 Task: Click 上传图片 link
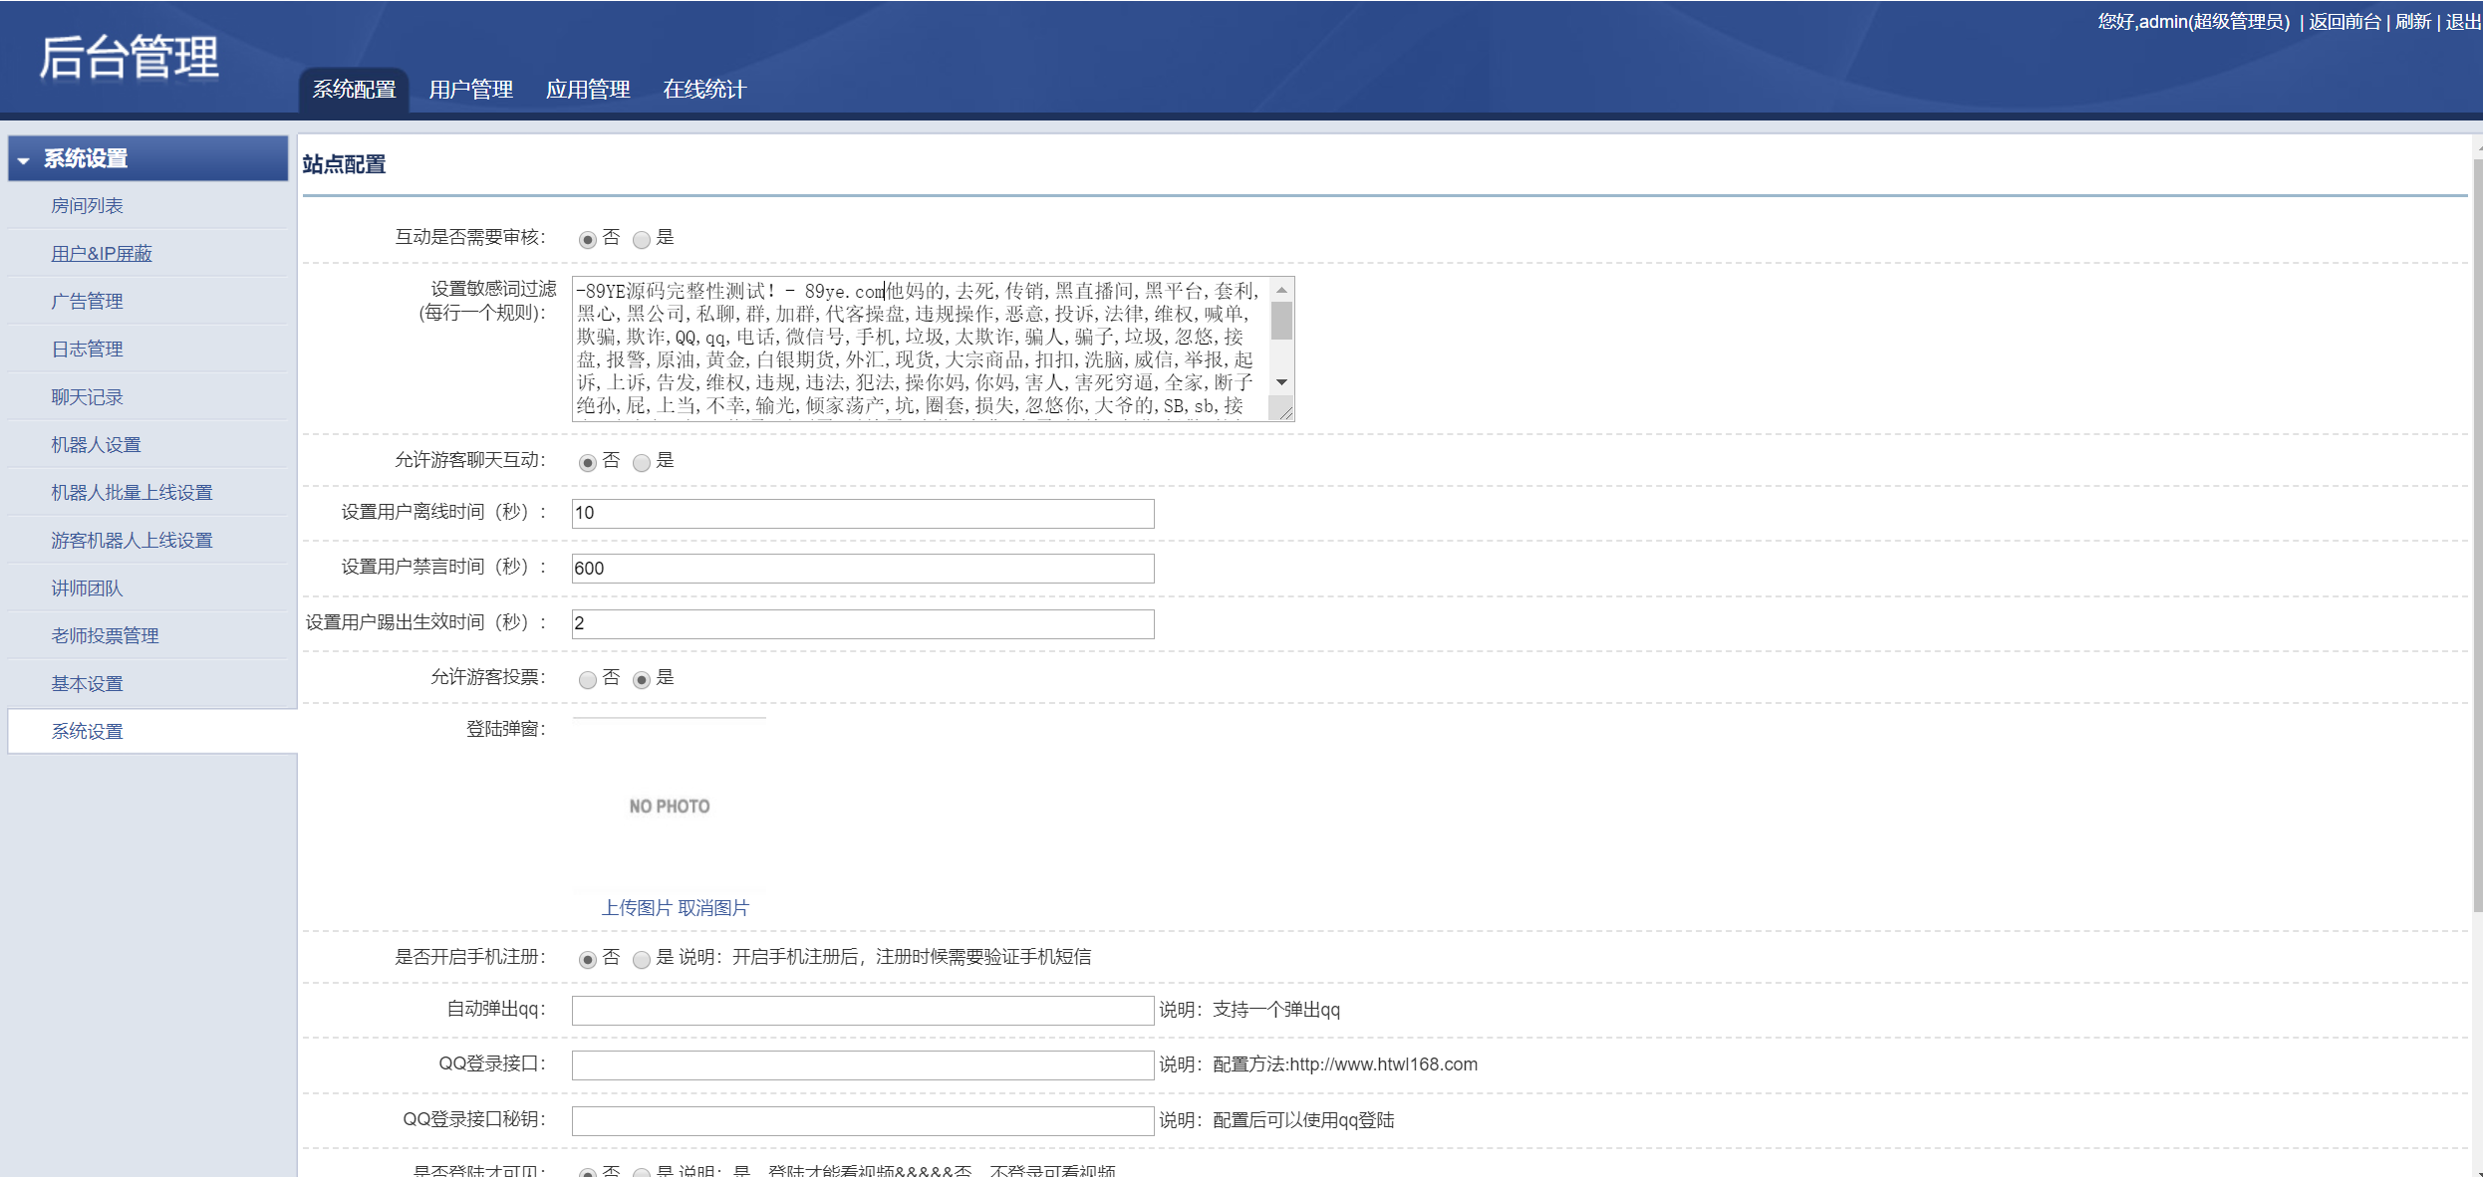coord(637,908)
